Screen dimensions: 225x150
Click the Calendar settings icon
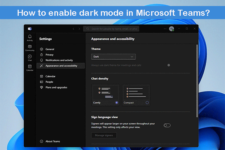pyautogui.click(x=42, y=76)
